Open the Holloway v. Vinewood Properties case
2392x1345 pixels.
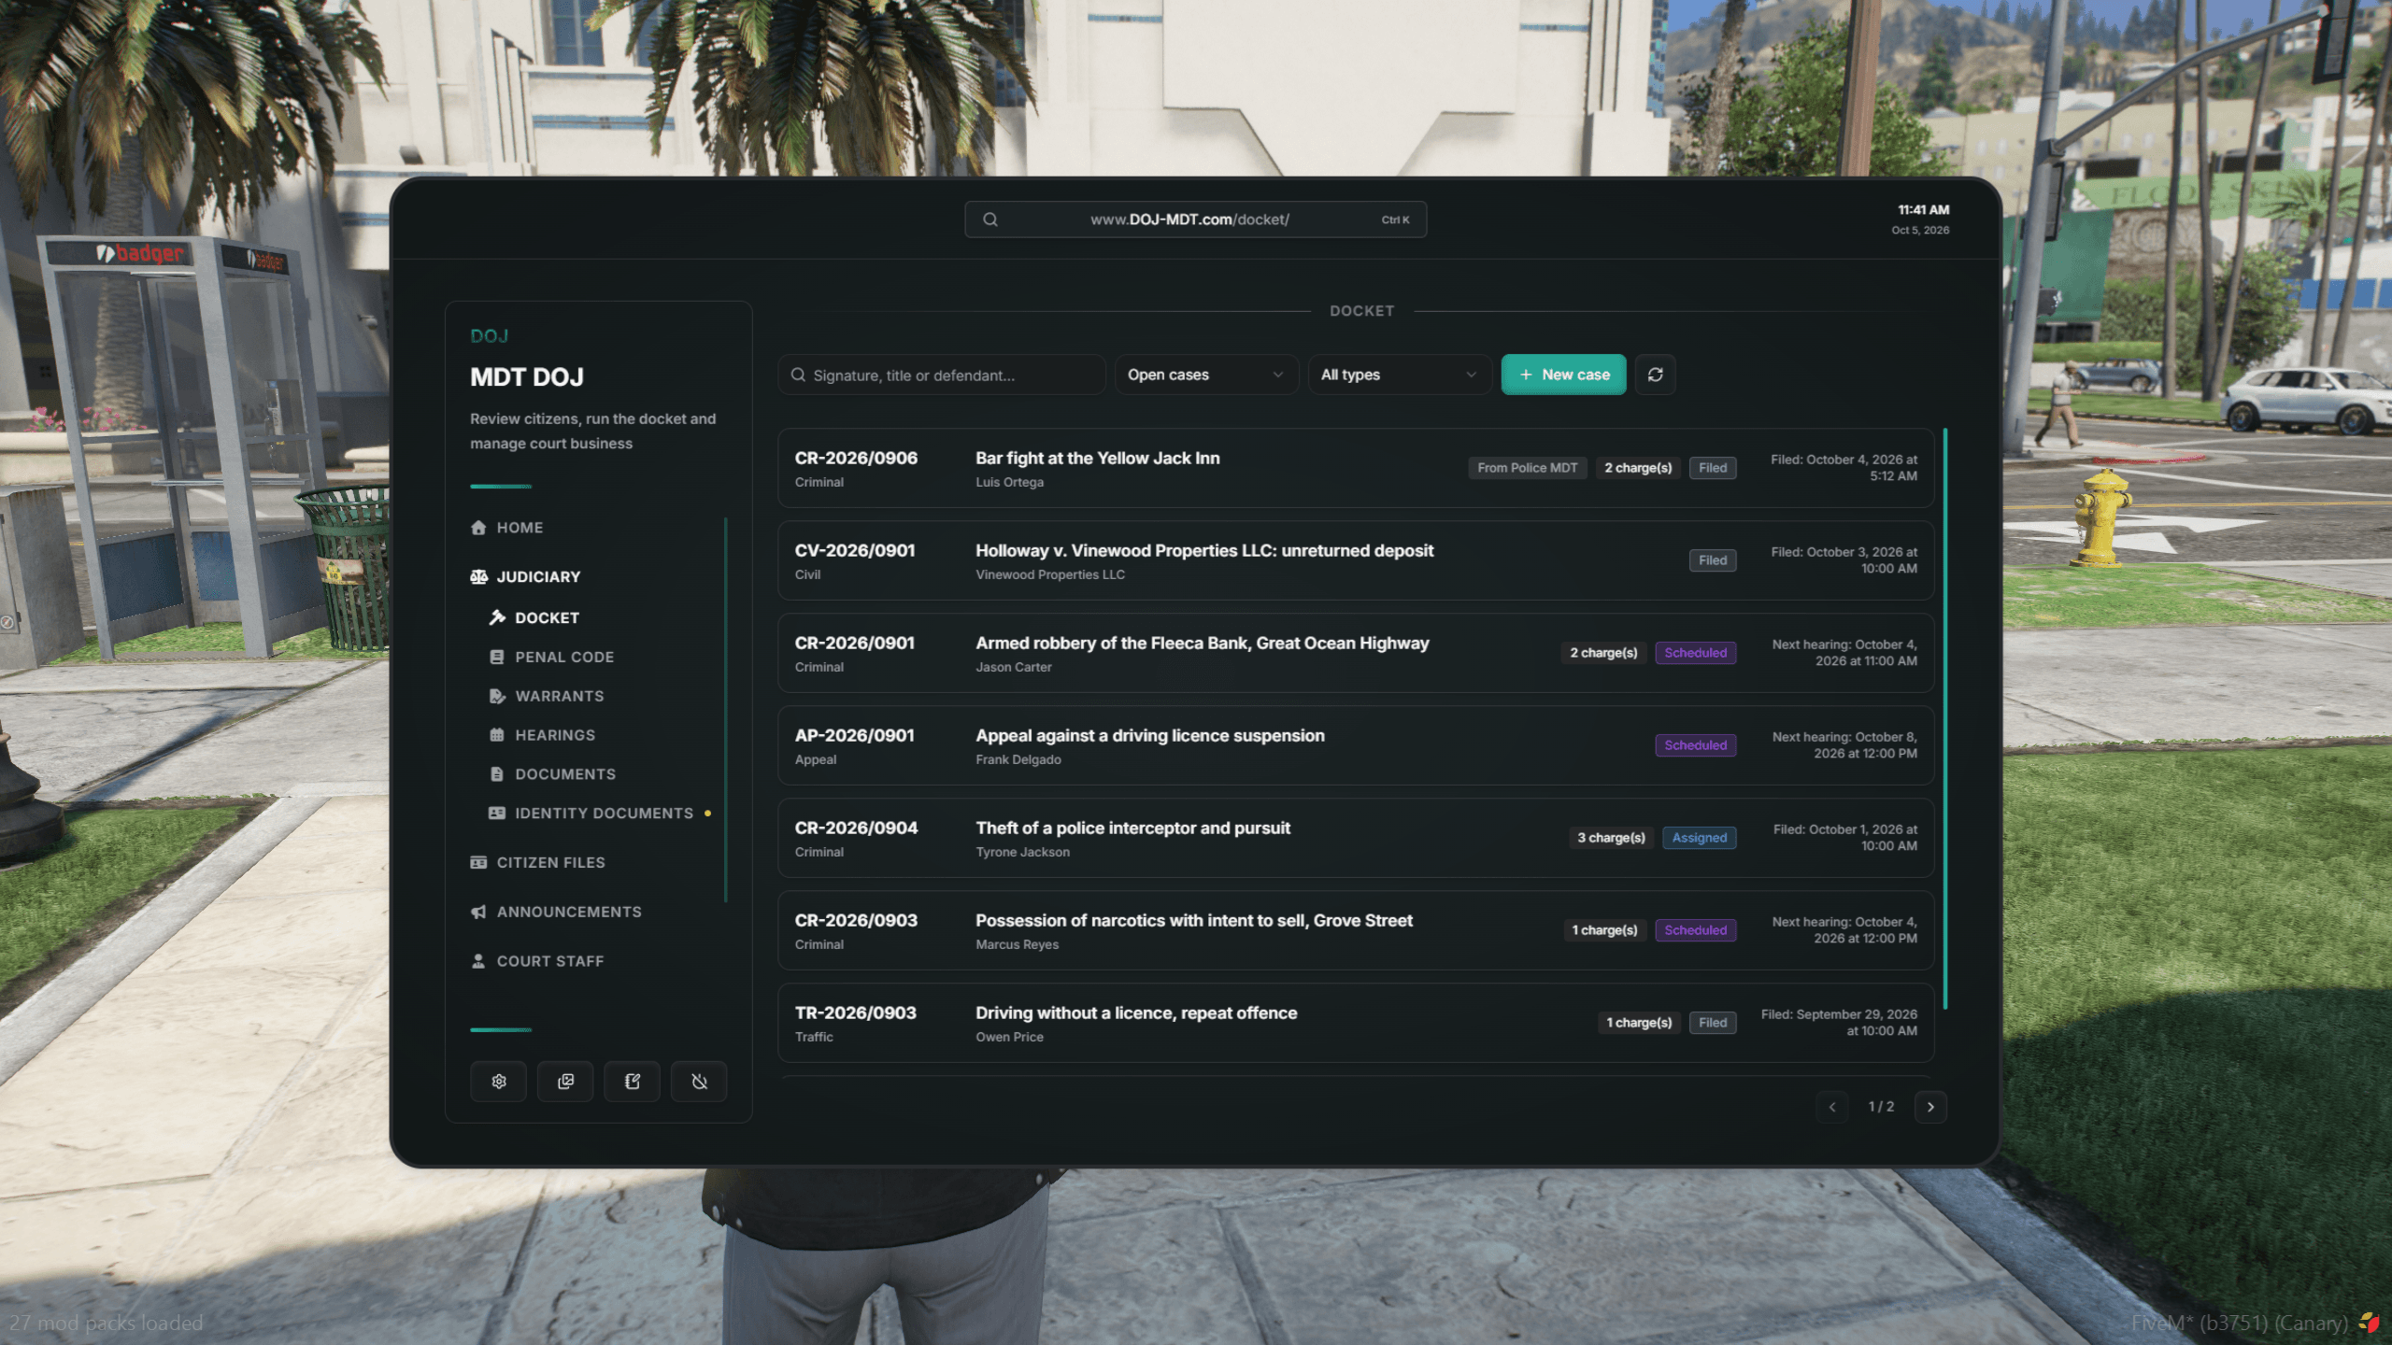coord(1356,560)
